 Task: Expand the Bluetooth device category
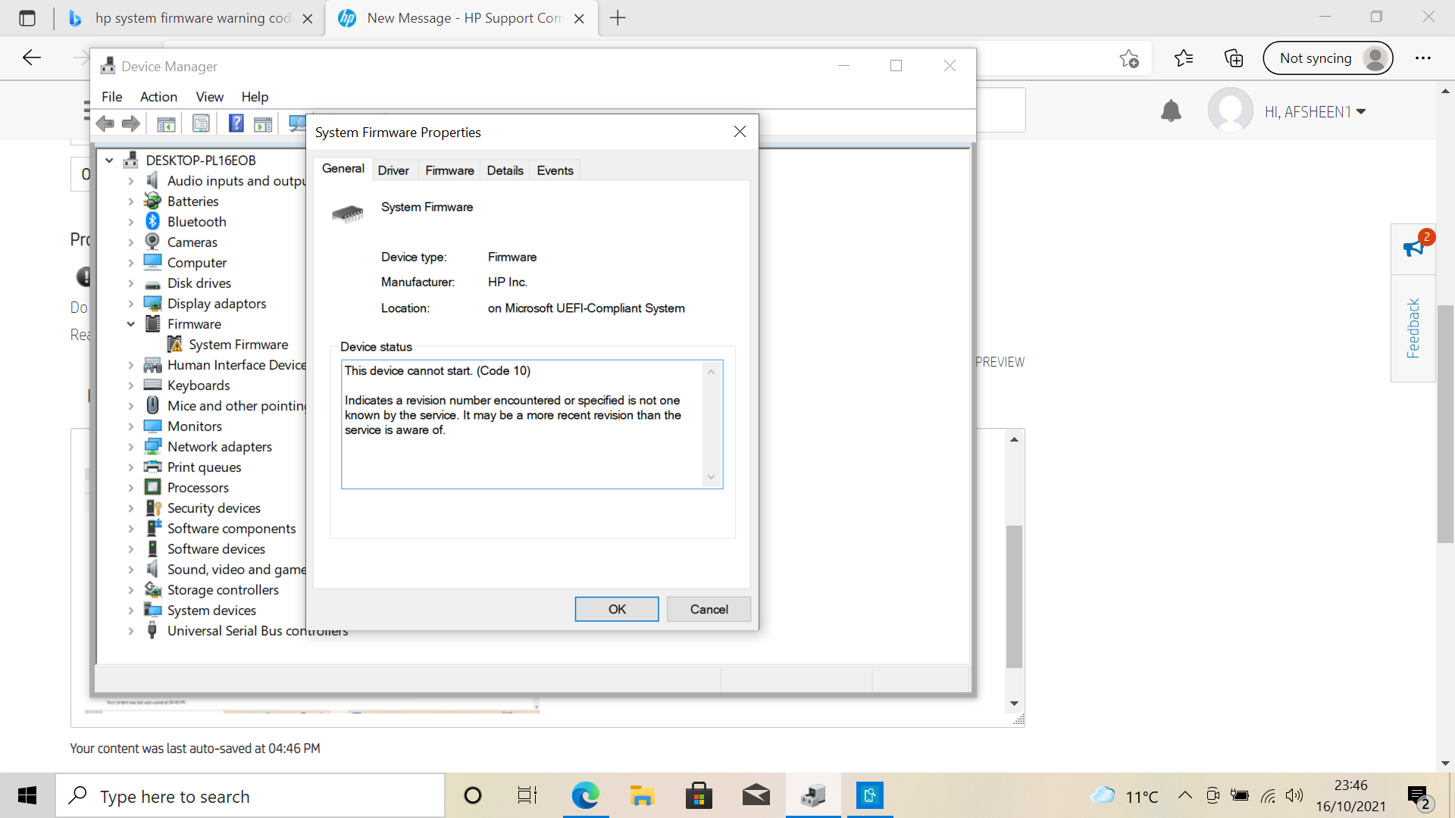pyautogui.click(x=131, y=222)
